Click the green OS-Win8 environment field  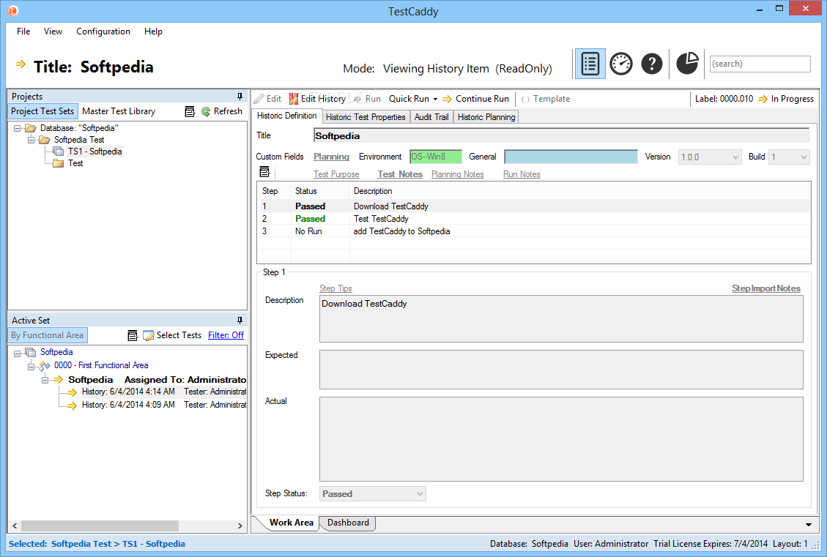coord(436,157)
